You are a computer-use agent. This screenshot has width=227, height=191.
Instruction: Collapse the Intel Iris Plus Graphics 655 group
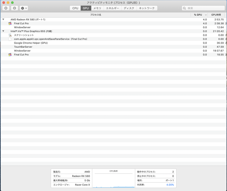point(3,31)
